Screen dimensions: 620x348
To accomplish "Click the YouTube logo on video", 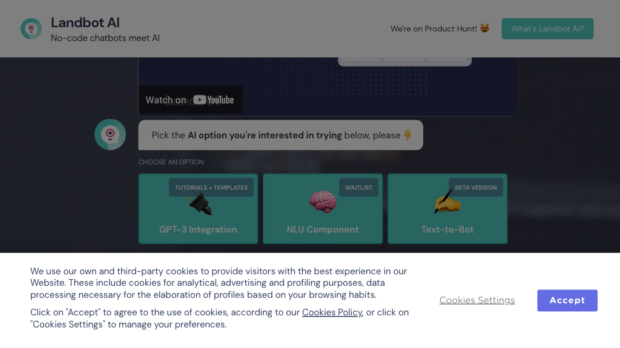I will coord(214,100).
